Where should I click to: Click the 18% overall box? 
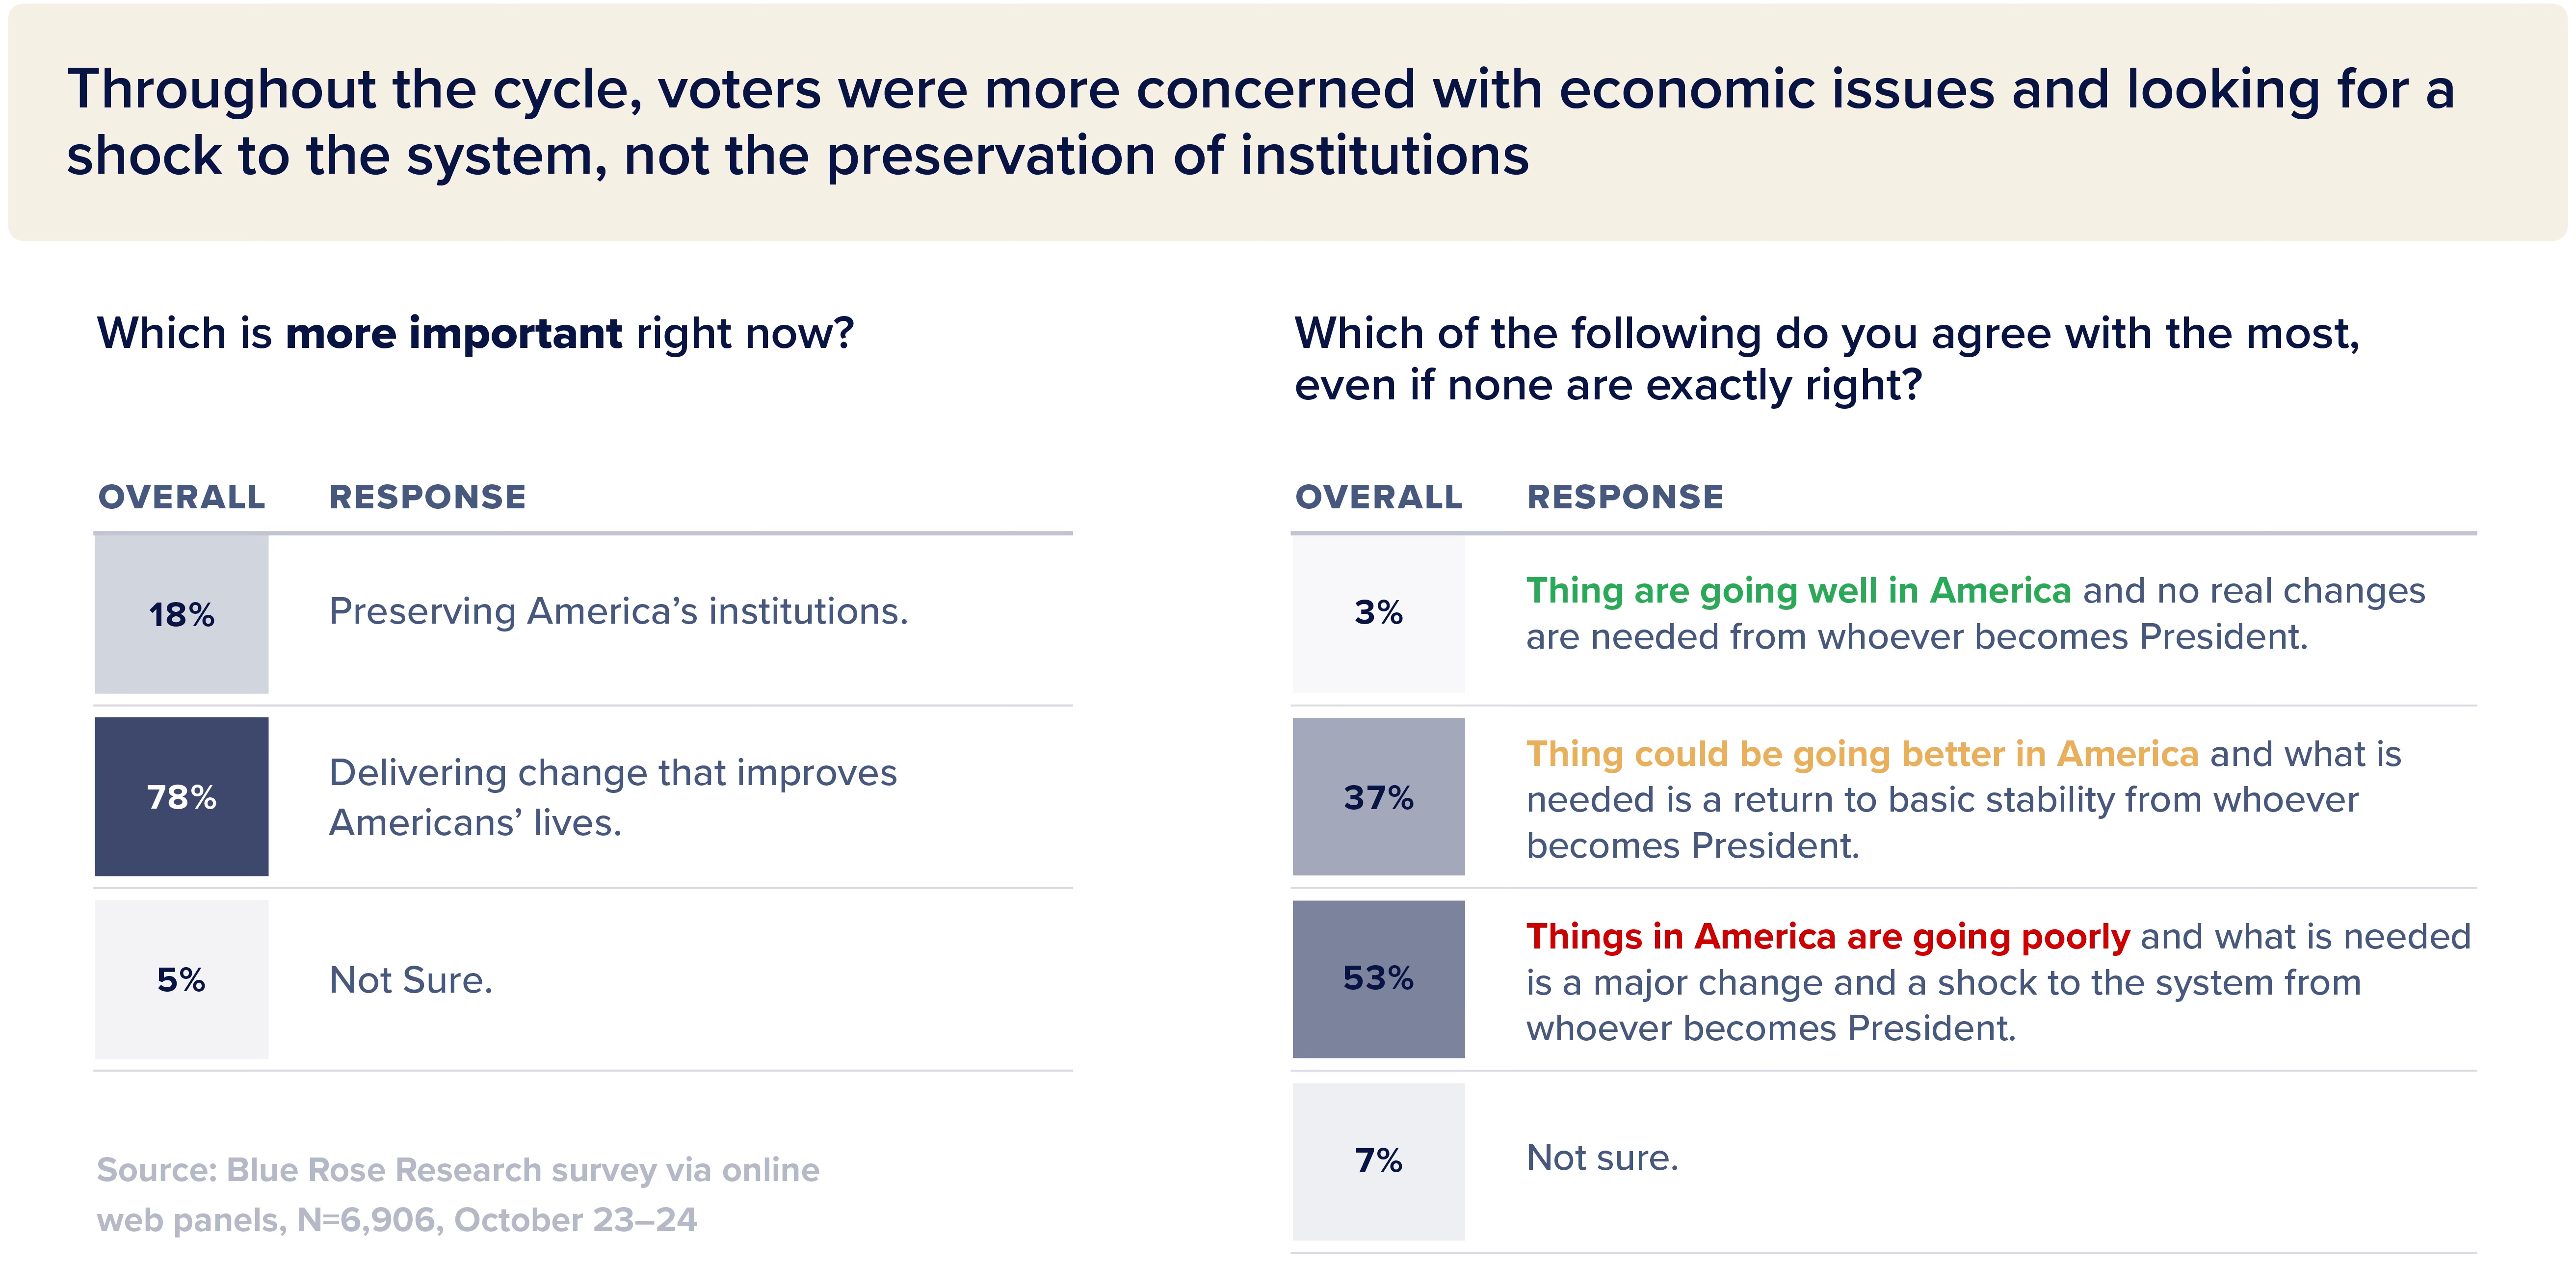(x=181, y=614)
